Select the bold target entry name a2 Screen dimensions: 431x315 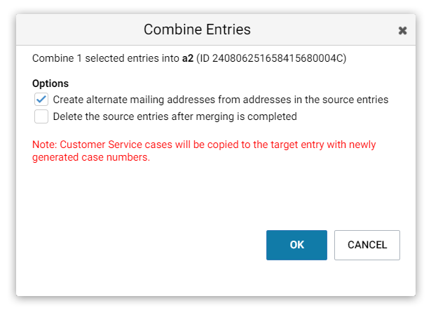pyautogui.click(x=188, y=58)
